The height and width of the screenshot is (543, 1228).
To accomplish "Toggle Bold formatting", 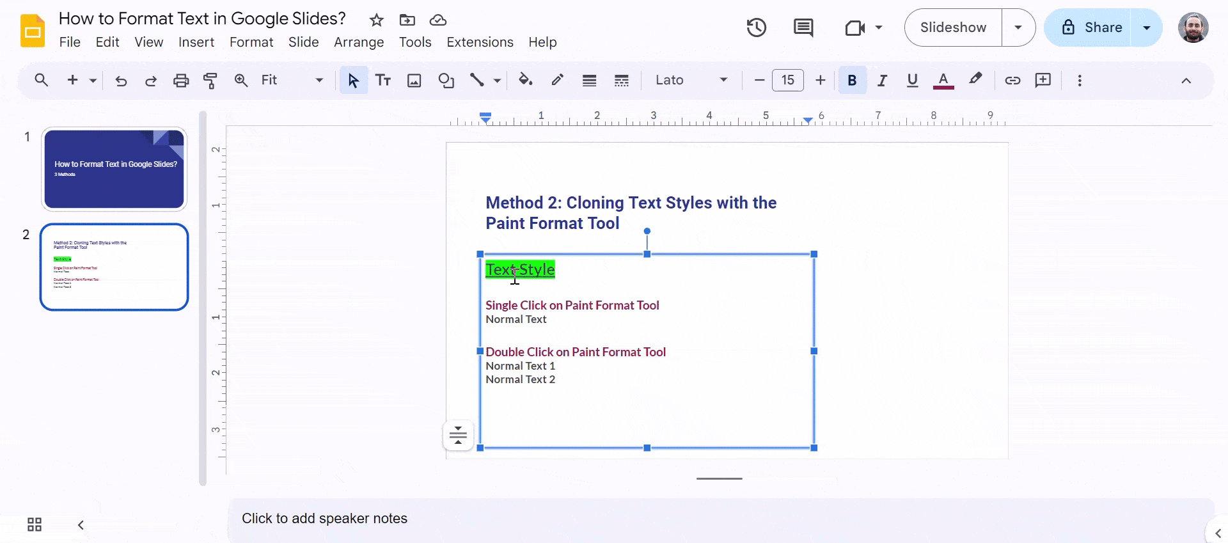I will [x=852, y=81].
